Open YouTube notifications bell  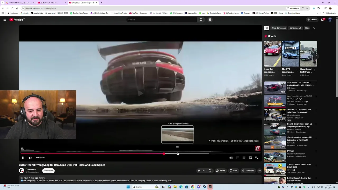[x=322, y=20]
